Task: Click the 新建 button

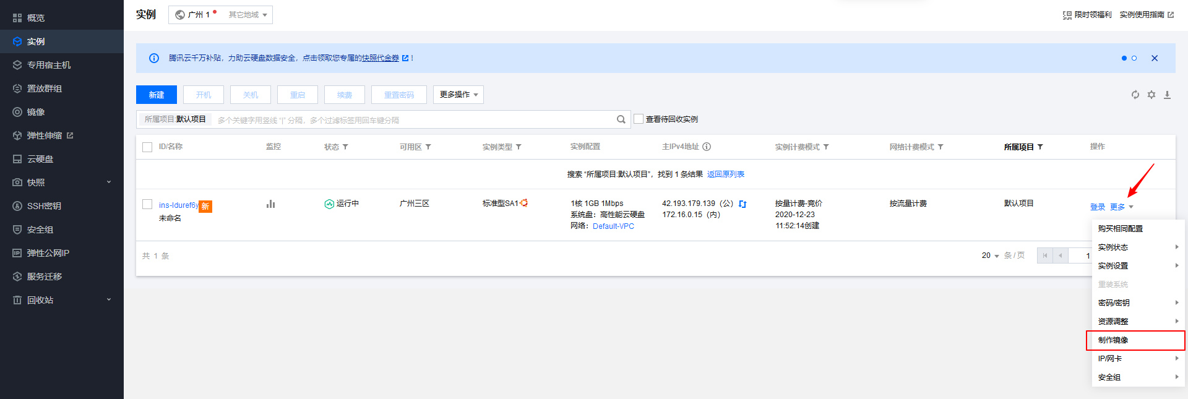Action: click(157, 95)
